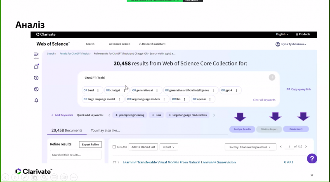The height and width of the screenshot is (182, 330).
Task: Click the Search breadcrumb link
Action: (x=51, y=54)
